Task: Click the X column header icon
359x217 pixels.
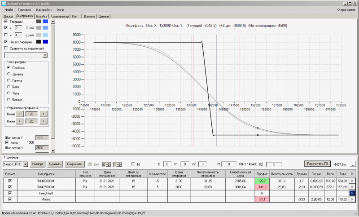Action: click(352, 174)
